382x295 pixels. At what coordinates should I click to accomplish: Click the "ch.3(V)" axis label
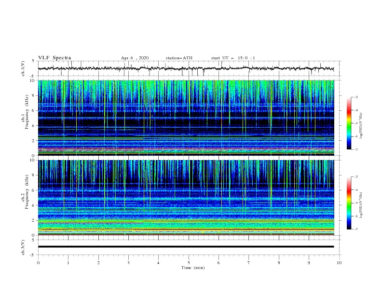pos(23,247)
